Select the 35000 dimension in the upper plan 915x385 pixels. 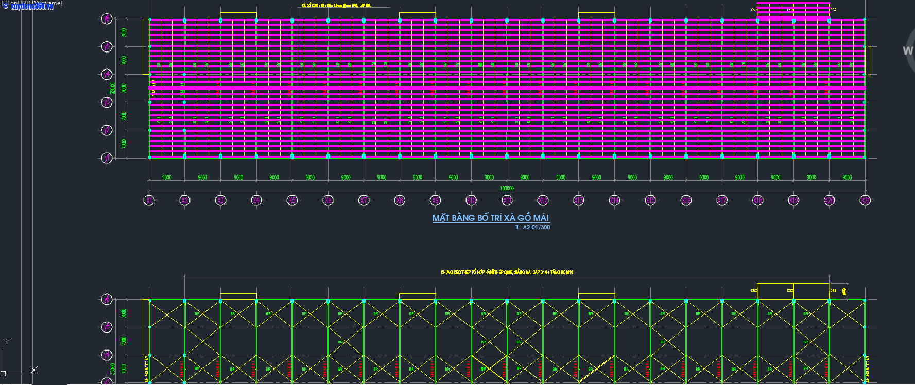coord(113,88)
